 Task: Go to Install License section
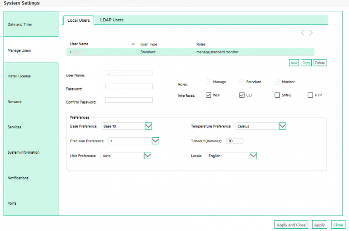pyautogui.click(x=19, y=76)
